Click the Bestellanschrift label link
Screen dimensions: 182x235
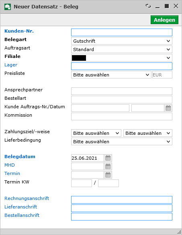pos(22,215)
